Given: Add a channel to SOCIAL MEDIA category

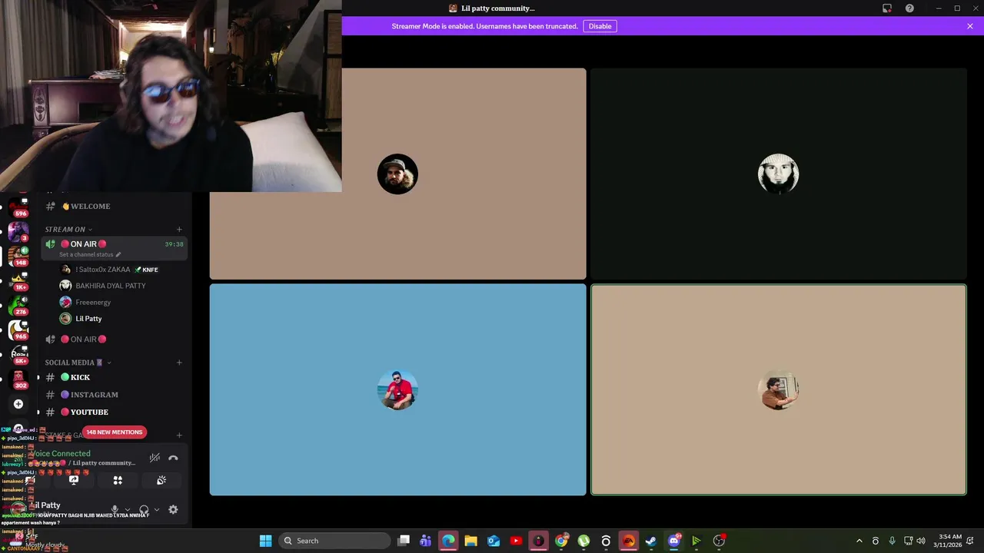Looking at the screenshot, I should (x=179, y=363).
